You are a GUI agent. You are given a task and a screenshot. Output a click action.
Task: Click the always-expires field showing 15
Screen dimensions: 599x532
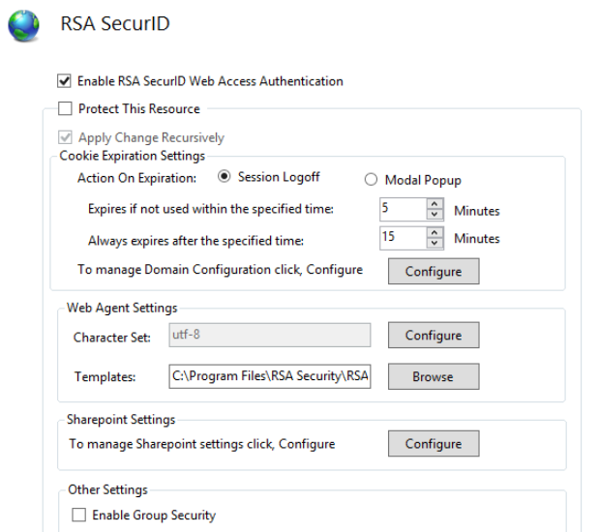(x=403, y=239)
